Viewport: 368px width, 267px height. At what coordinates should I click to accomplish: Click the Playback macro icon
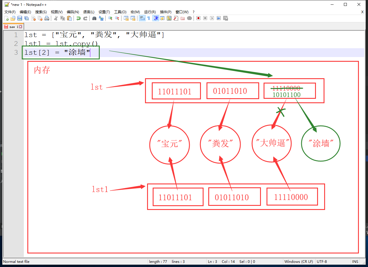[x=212, y=18]
